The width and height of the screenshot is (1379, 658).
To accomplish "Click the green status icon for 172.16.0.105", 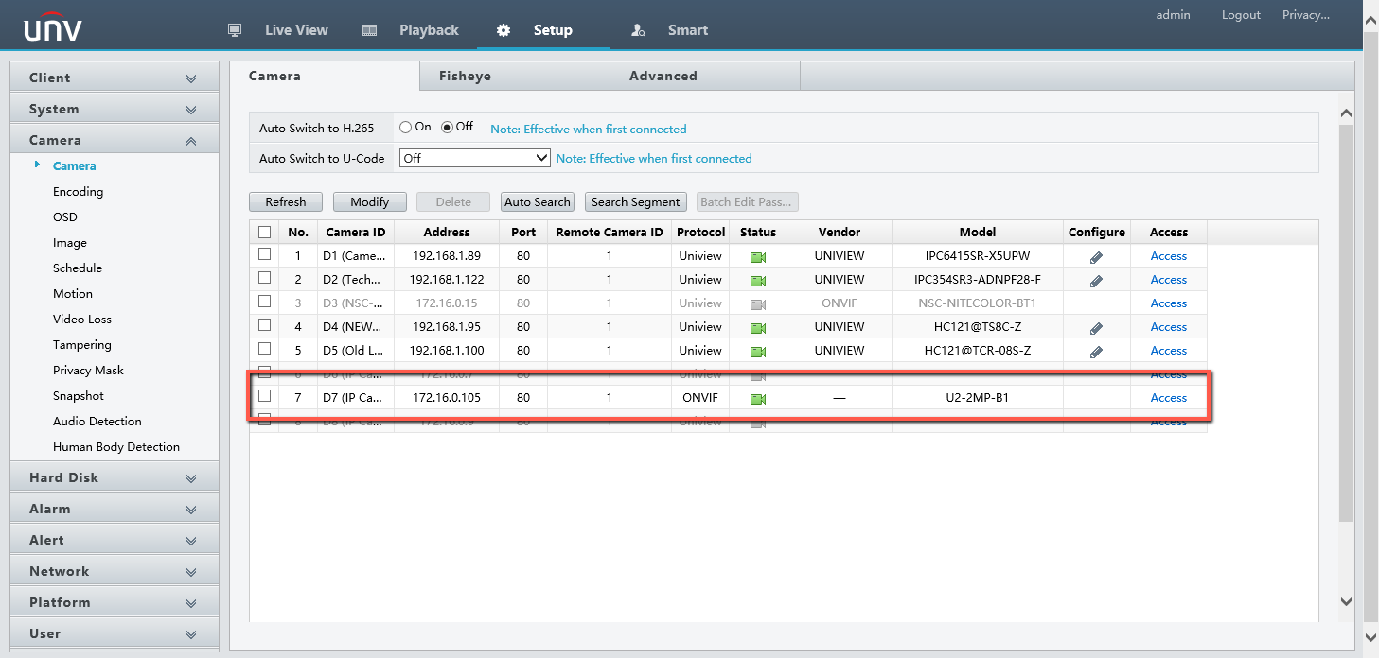I will [757, 399].
